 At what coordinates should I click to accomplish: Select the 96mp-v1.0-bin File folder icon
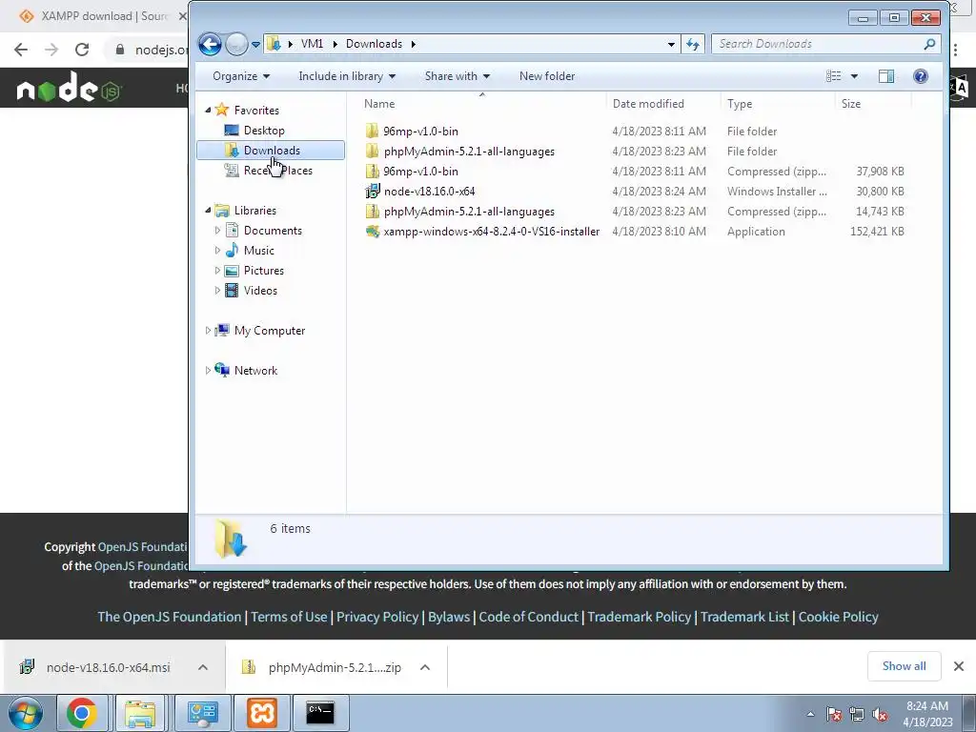click(x=373, y=132)
